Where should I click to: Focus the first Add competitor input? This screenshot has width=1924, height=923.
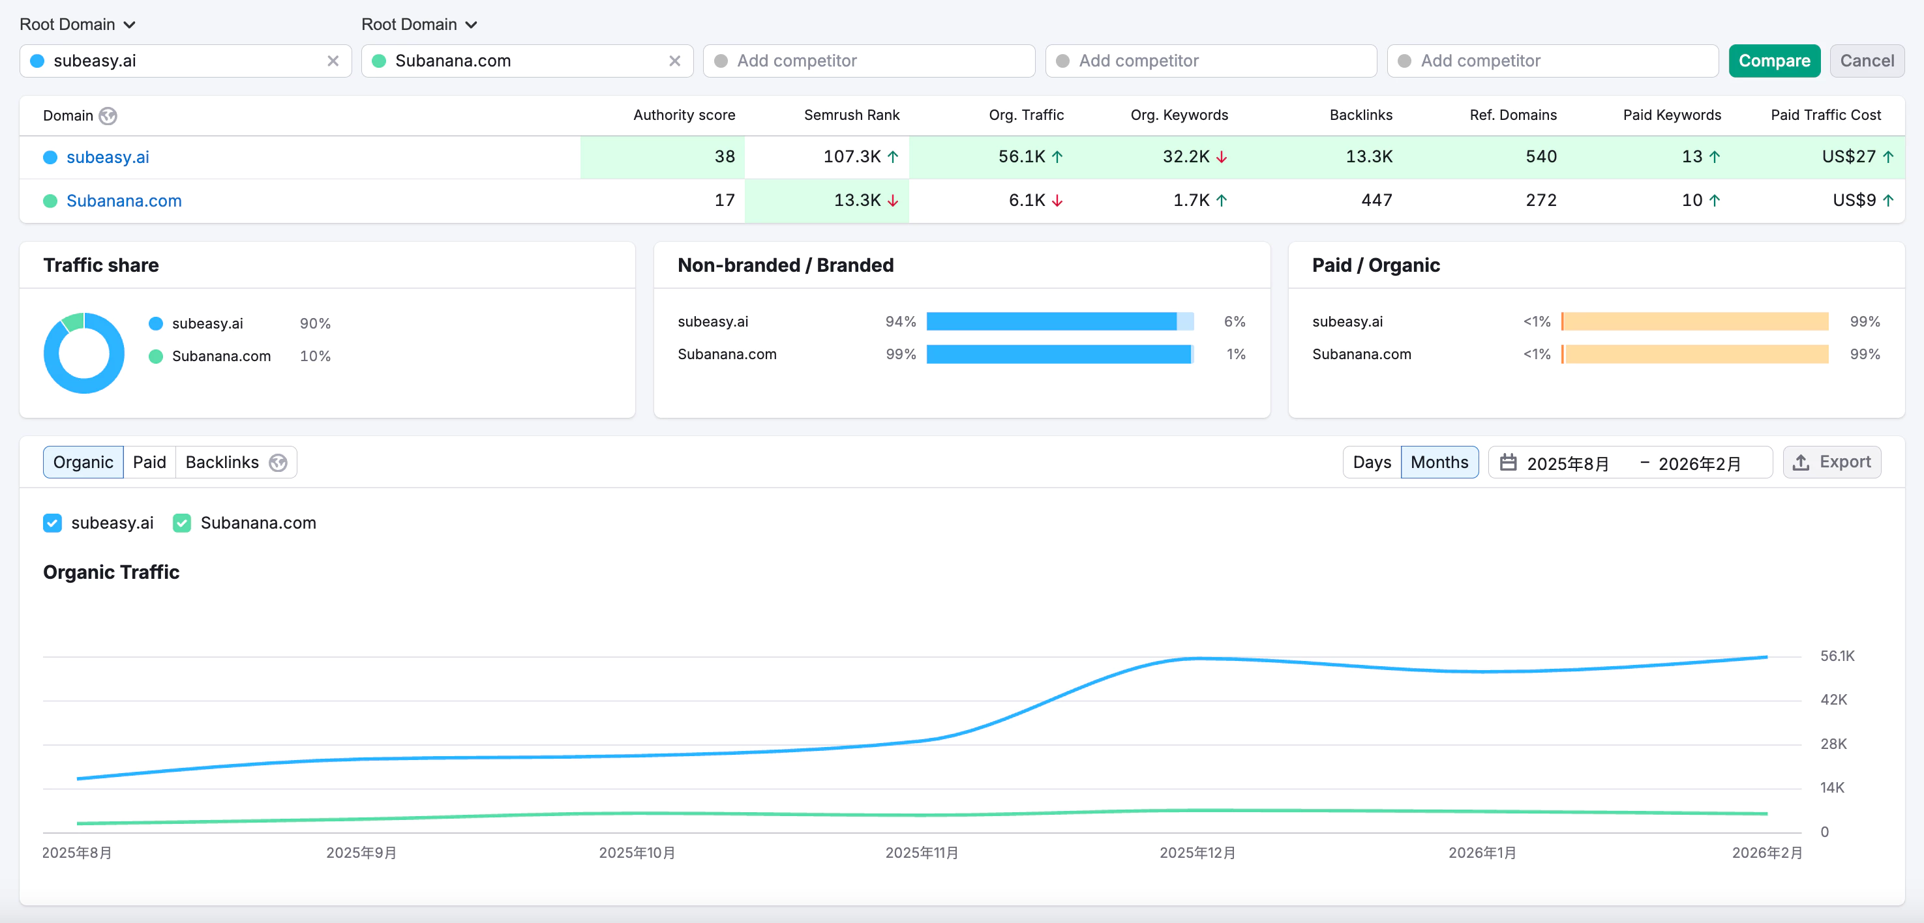(x=869, y=61)
